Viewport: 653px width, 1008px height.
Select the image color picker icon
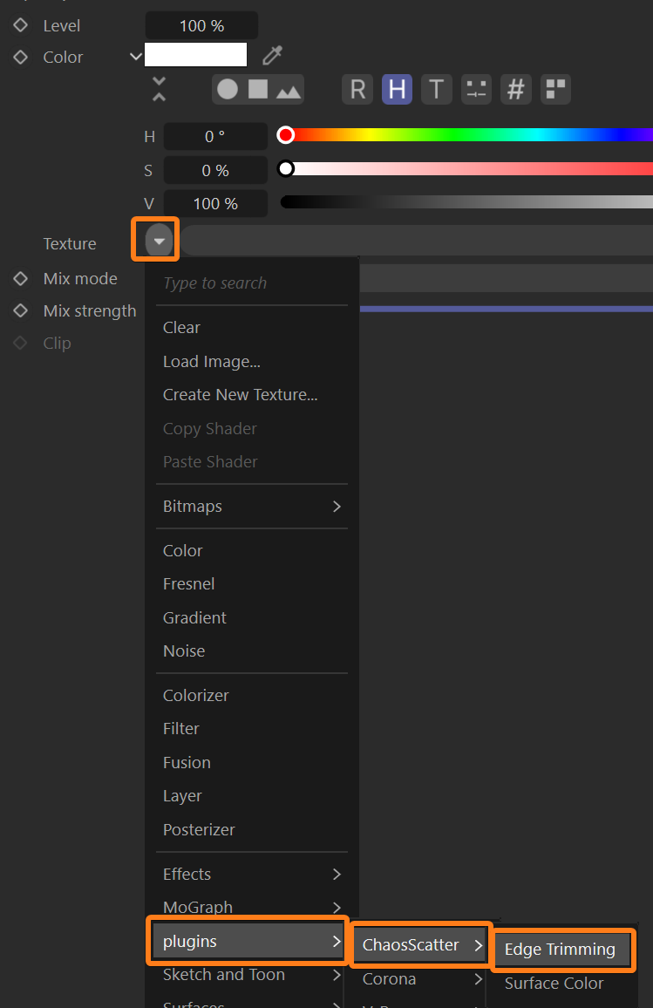click(x=289, y=90)
